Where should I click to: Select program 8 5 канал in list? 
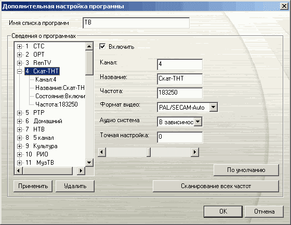[x=39, y=138]
